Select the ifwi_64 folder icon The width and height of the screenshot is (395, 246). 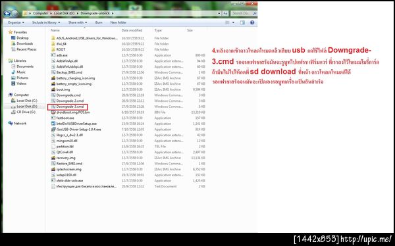point(53,44)
